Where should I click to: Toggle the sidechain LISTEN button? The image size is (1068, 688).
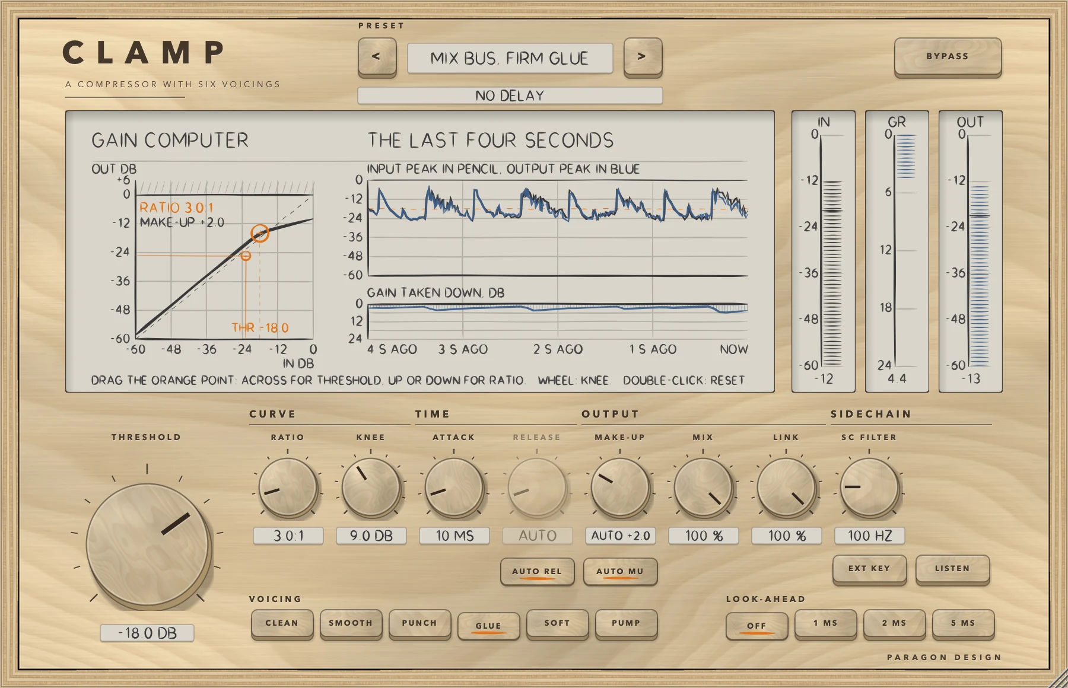(x=952, y=569)
